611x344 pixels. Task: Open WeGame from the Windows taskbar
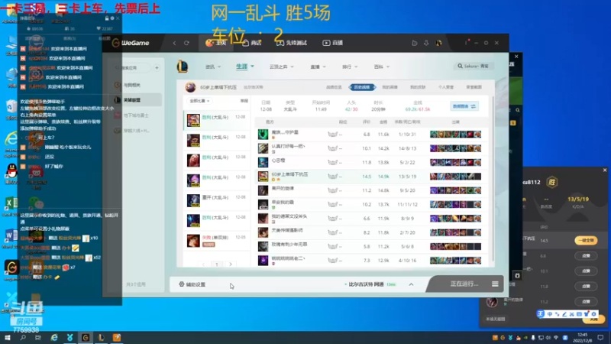click(x=86, y=338)
